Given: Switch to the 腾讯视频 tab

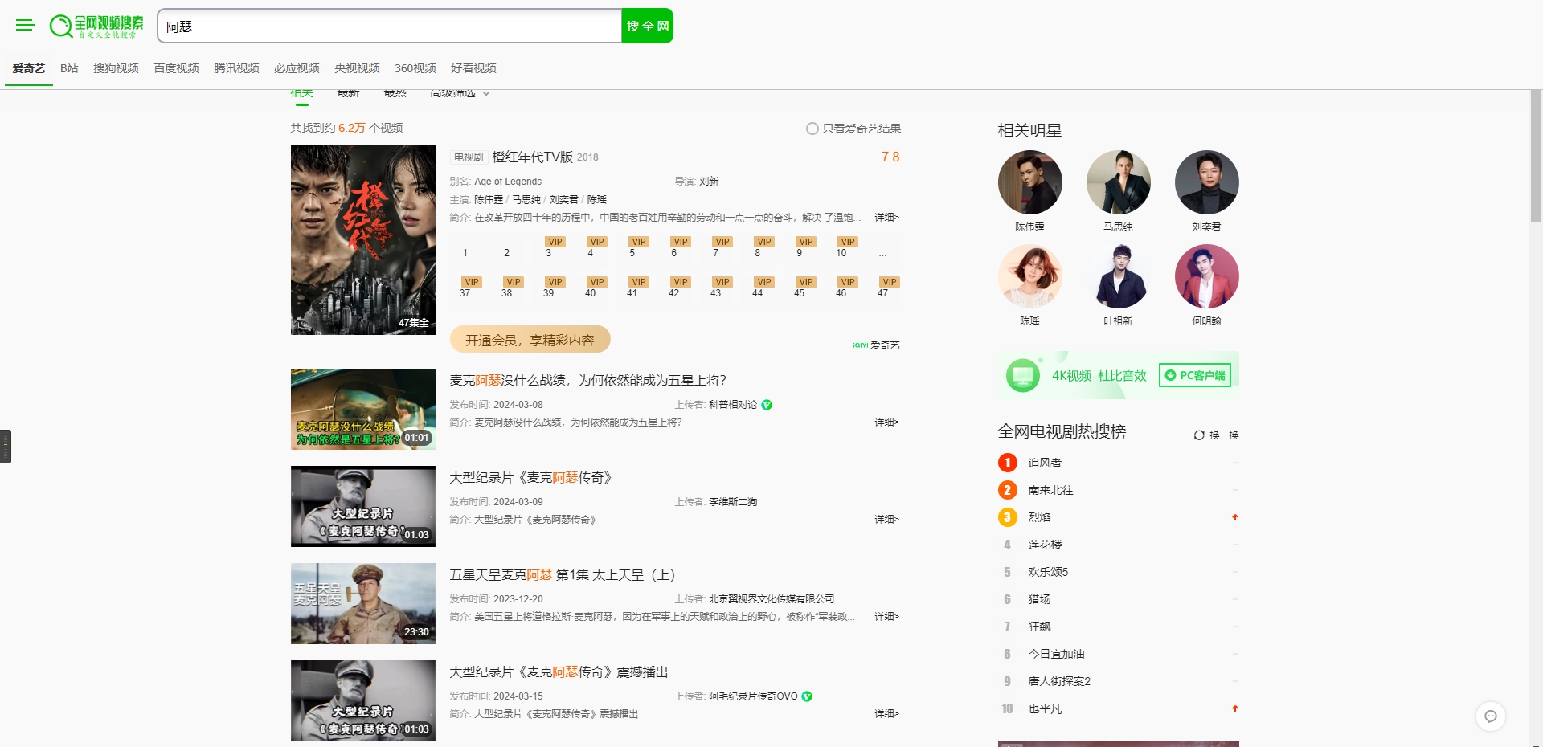Looking at the screenshot, I should pos(236,68).
